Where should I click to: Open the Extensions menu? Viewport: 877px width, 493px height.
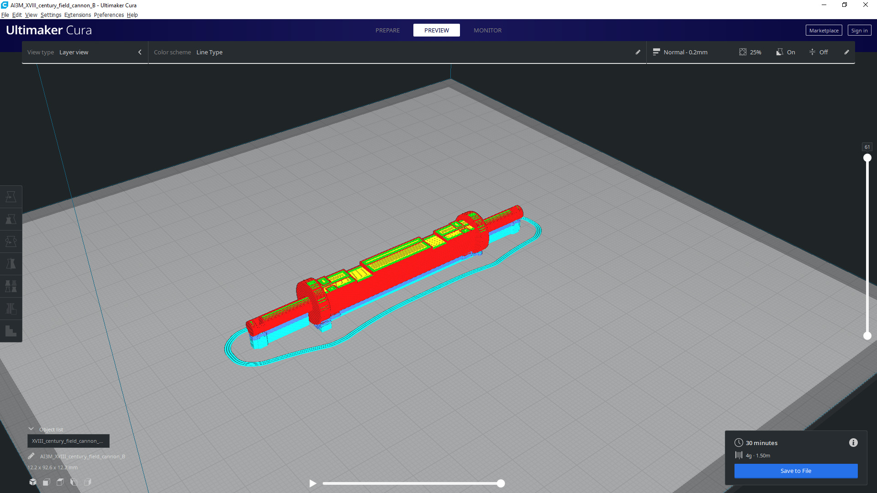tap(77, 15)
